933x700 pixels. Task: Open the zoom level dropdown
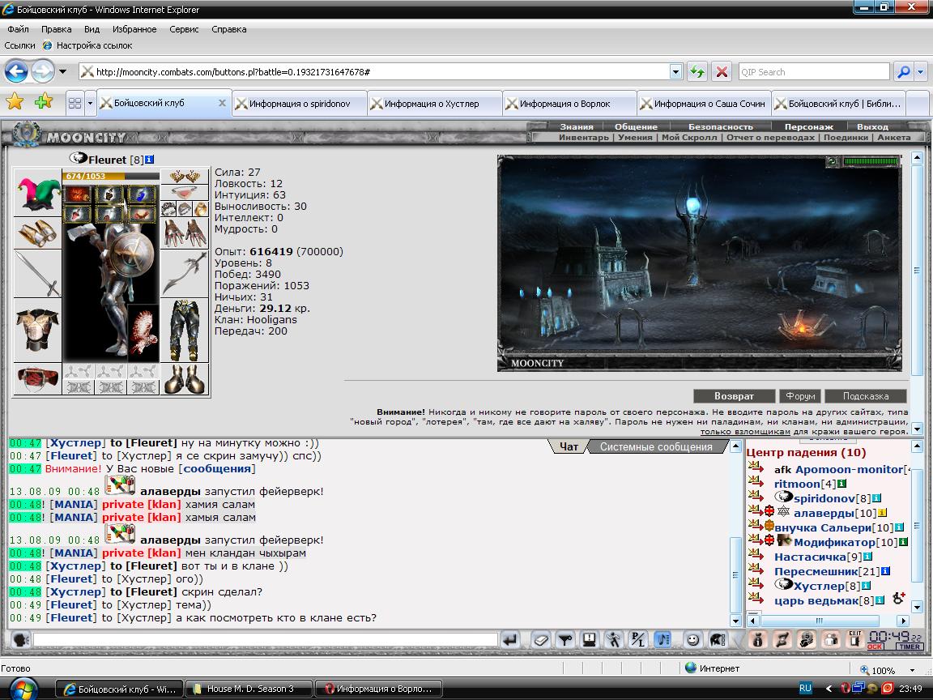point(912,670)
